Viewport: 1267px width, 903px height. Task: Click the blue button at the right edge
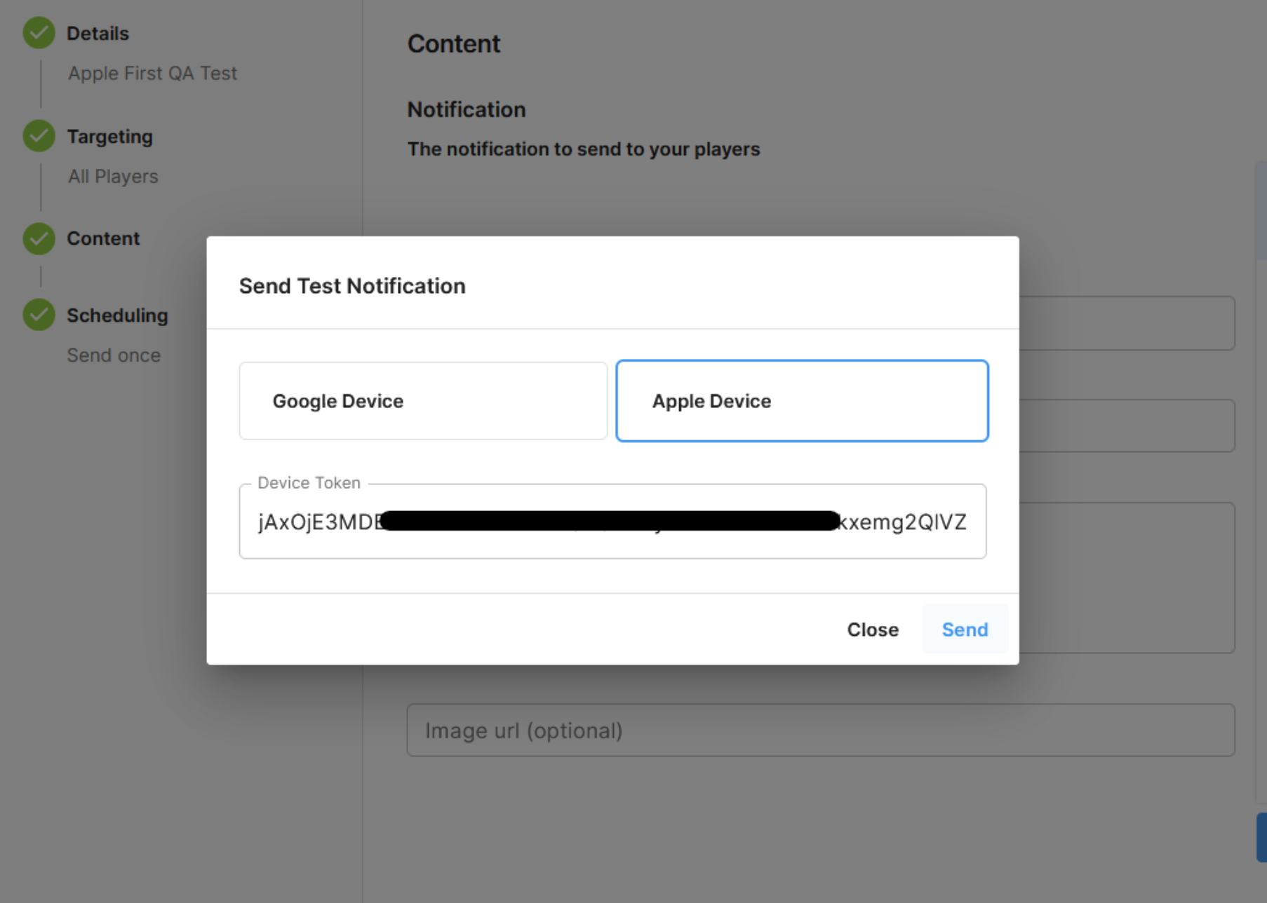click(x=1261, y=837)
